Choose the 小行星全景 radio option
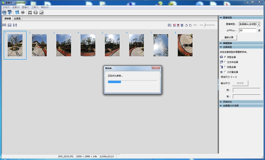Image resolution: width=265 pixels, height=160 pixels. (x=225, y=72)
